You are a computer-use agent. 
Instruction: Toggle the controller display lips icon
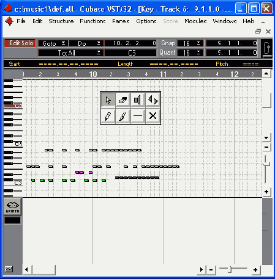(x=12, y=206)
